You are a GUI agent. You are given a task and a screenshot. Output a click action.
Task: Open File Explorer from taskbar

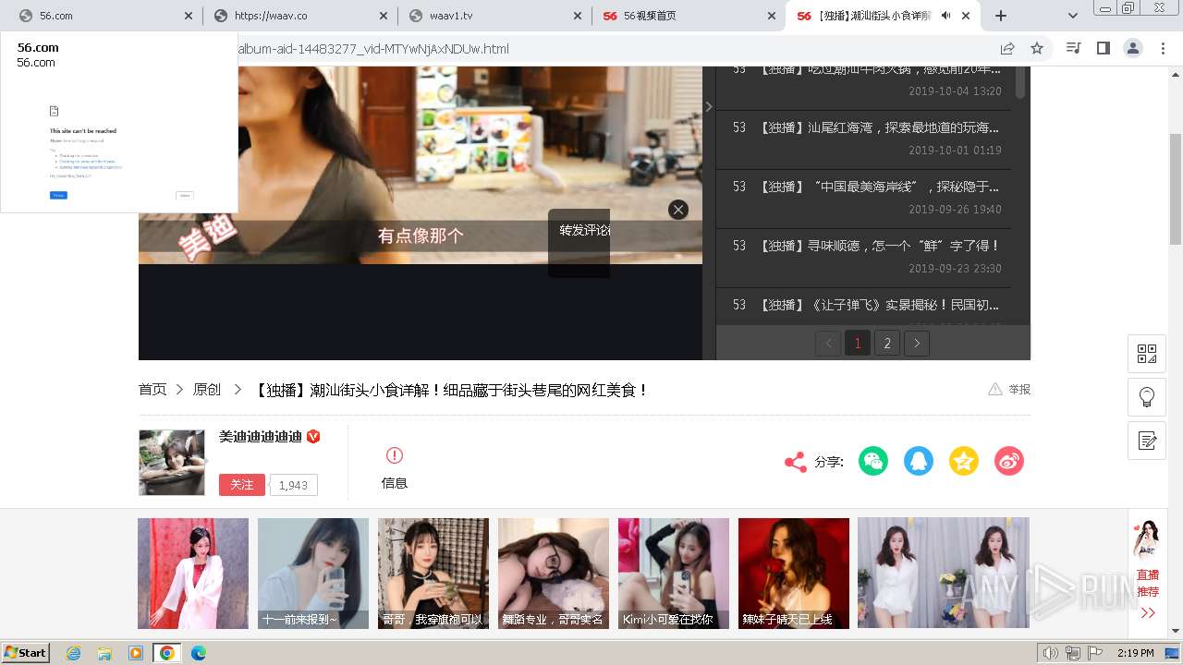104,653
